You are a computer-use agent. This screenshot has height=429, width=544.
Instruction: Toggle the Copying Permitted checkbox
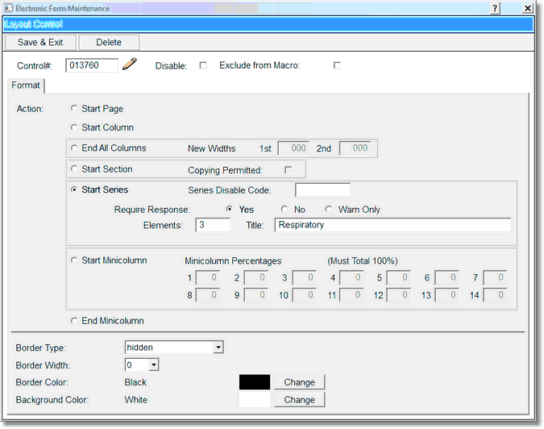point(289,169)
